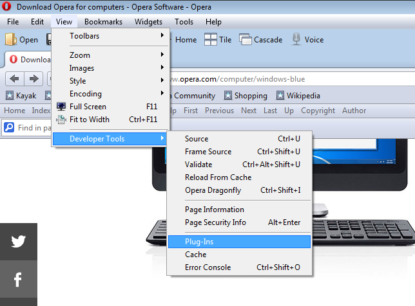Select Validate menu entry
Screen dimensions: 415x306
239,165
